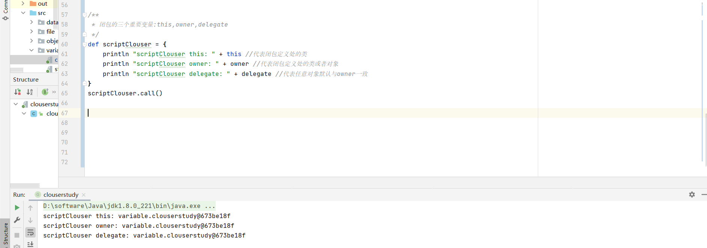The height and width of the screenshot is (248, 707).
Task: Click the up the stack trace arrow
Action: pos(30,208)
